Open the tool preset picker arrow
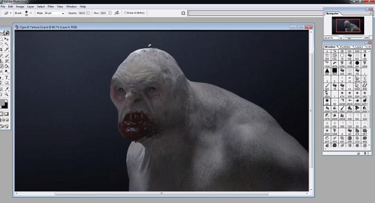 click(10, 13)
